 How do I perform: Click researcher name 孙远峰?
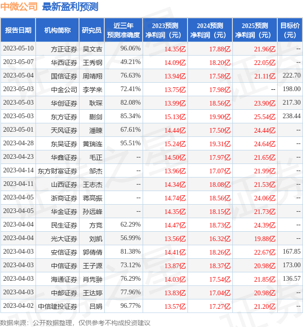93,212
